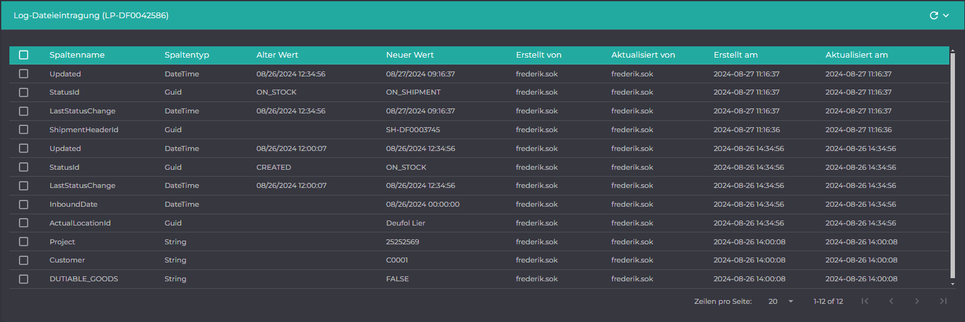This screenshot has width=965, height=322.
Task: Tick the ActualLocationId row checkbox
Action: (24, 223)
